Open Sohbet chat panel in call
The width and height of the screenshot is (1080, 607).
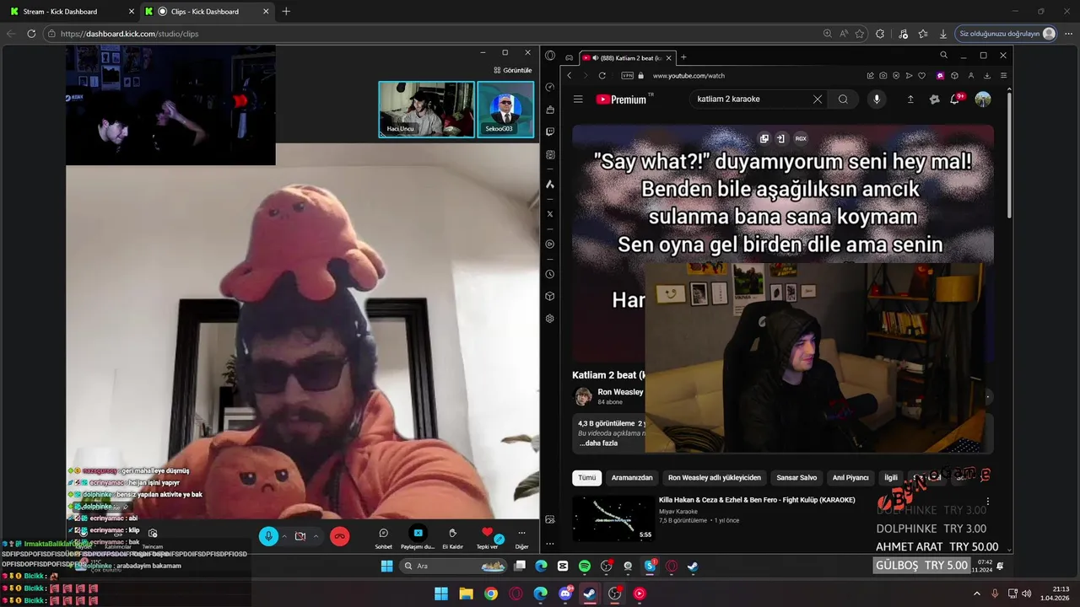pyautogui.click(x=383, y=538)
